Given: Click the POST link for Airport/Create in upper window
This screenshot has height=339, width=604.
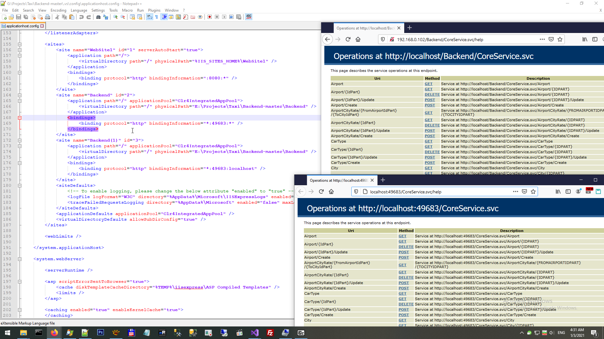Looking at the screenshot, I should tap(429, 105).
